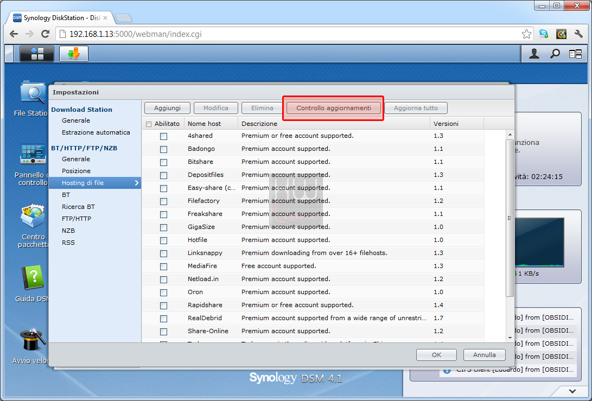The height and width of the screenshot is (401, 592).
Task: Open Generale under Download Station
Action: [x=76, y=120]
